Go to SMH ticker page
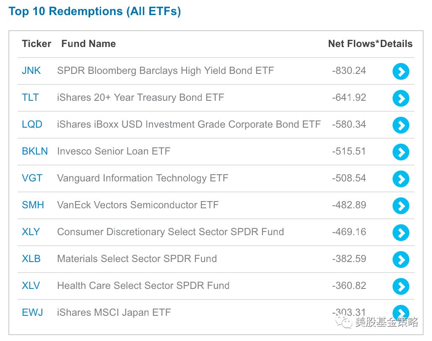The image size is (432, 341). coord(33,205)
